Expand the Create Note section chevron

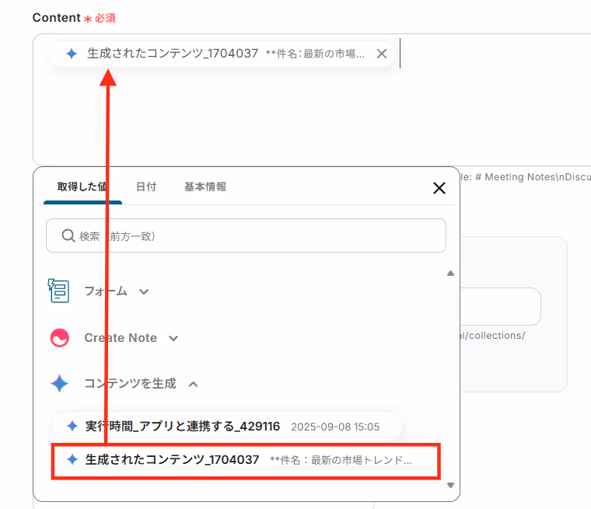[x=173, y=338]
